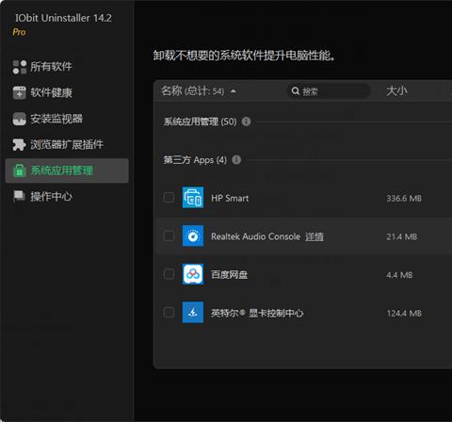Open 安装监视器 menu item
This screenshot has width=452, height=422.
[x=67, y=119]
